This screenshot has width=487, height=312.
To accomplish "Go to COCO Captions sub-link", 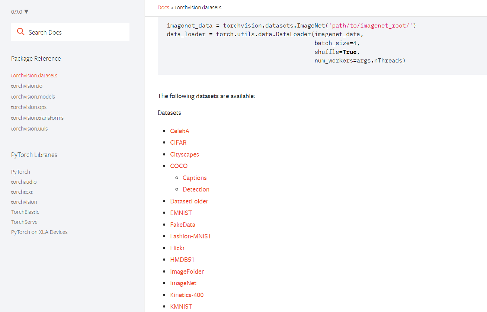I will (195, 178).
